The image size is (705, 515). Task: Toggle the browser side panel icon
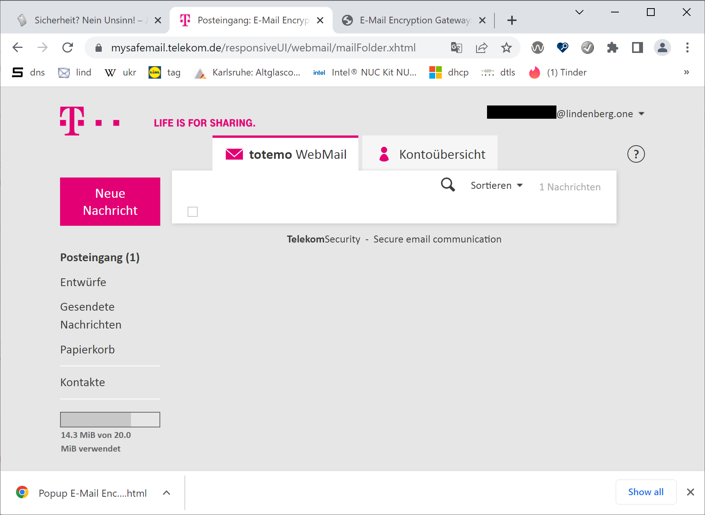638,47
